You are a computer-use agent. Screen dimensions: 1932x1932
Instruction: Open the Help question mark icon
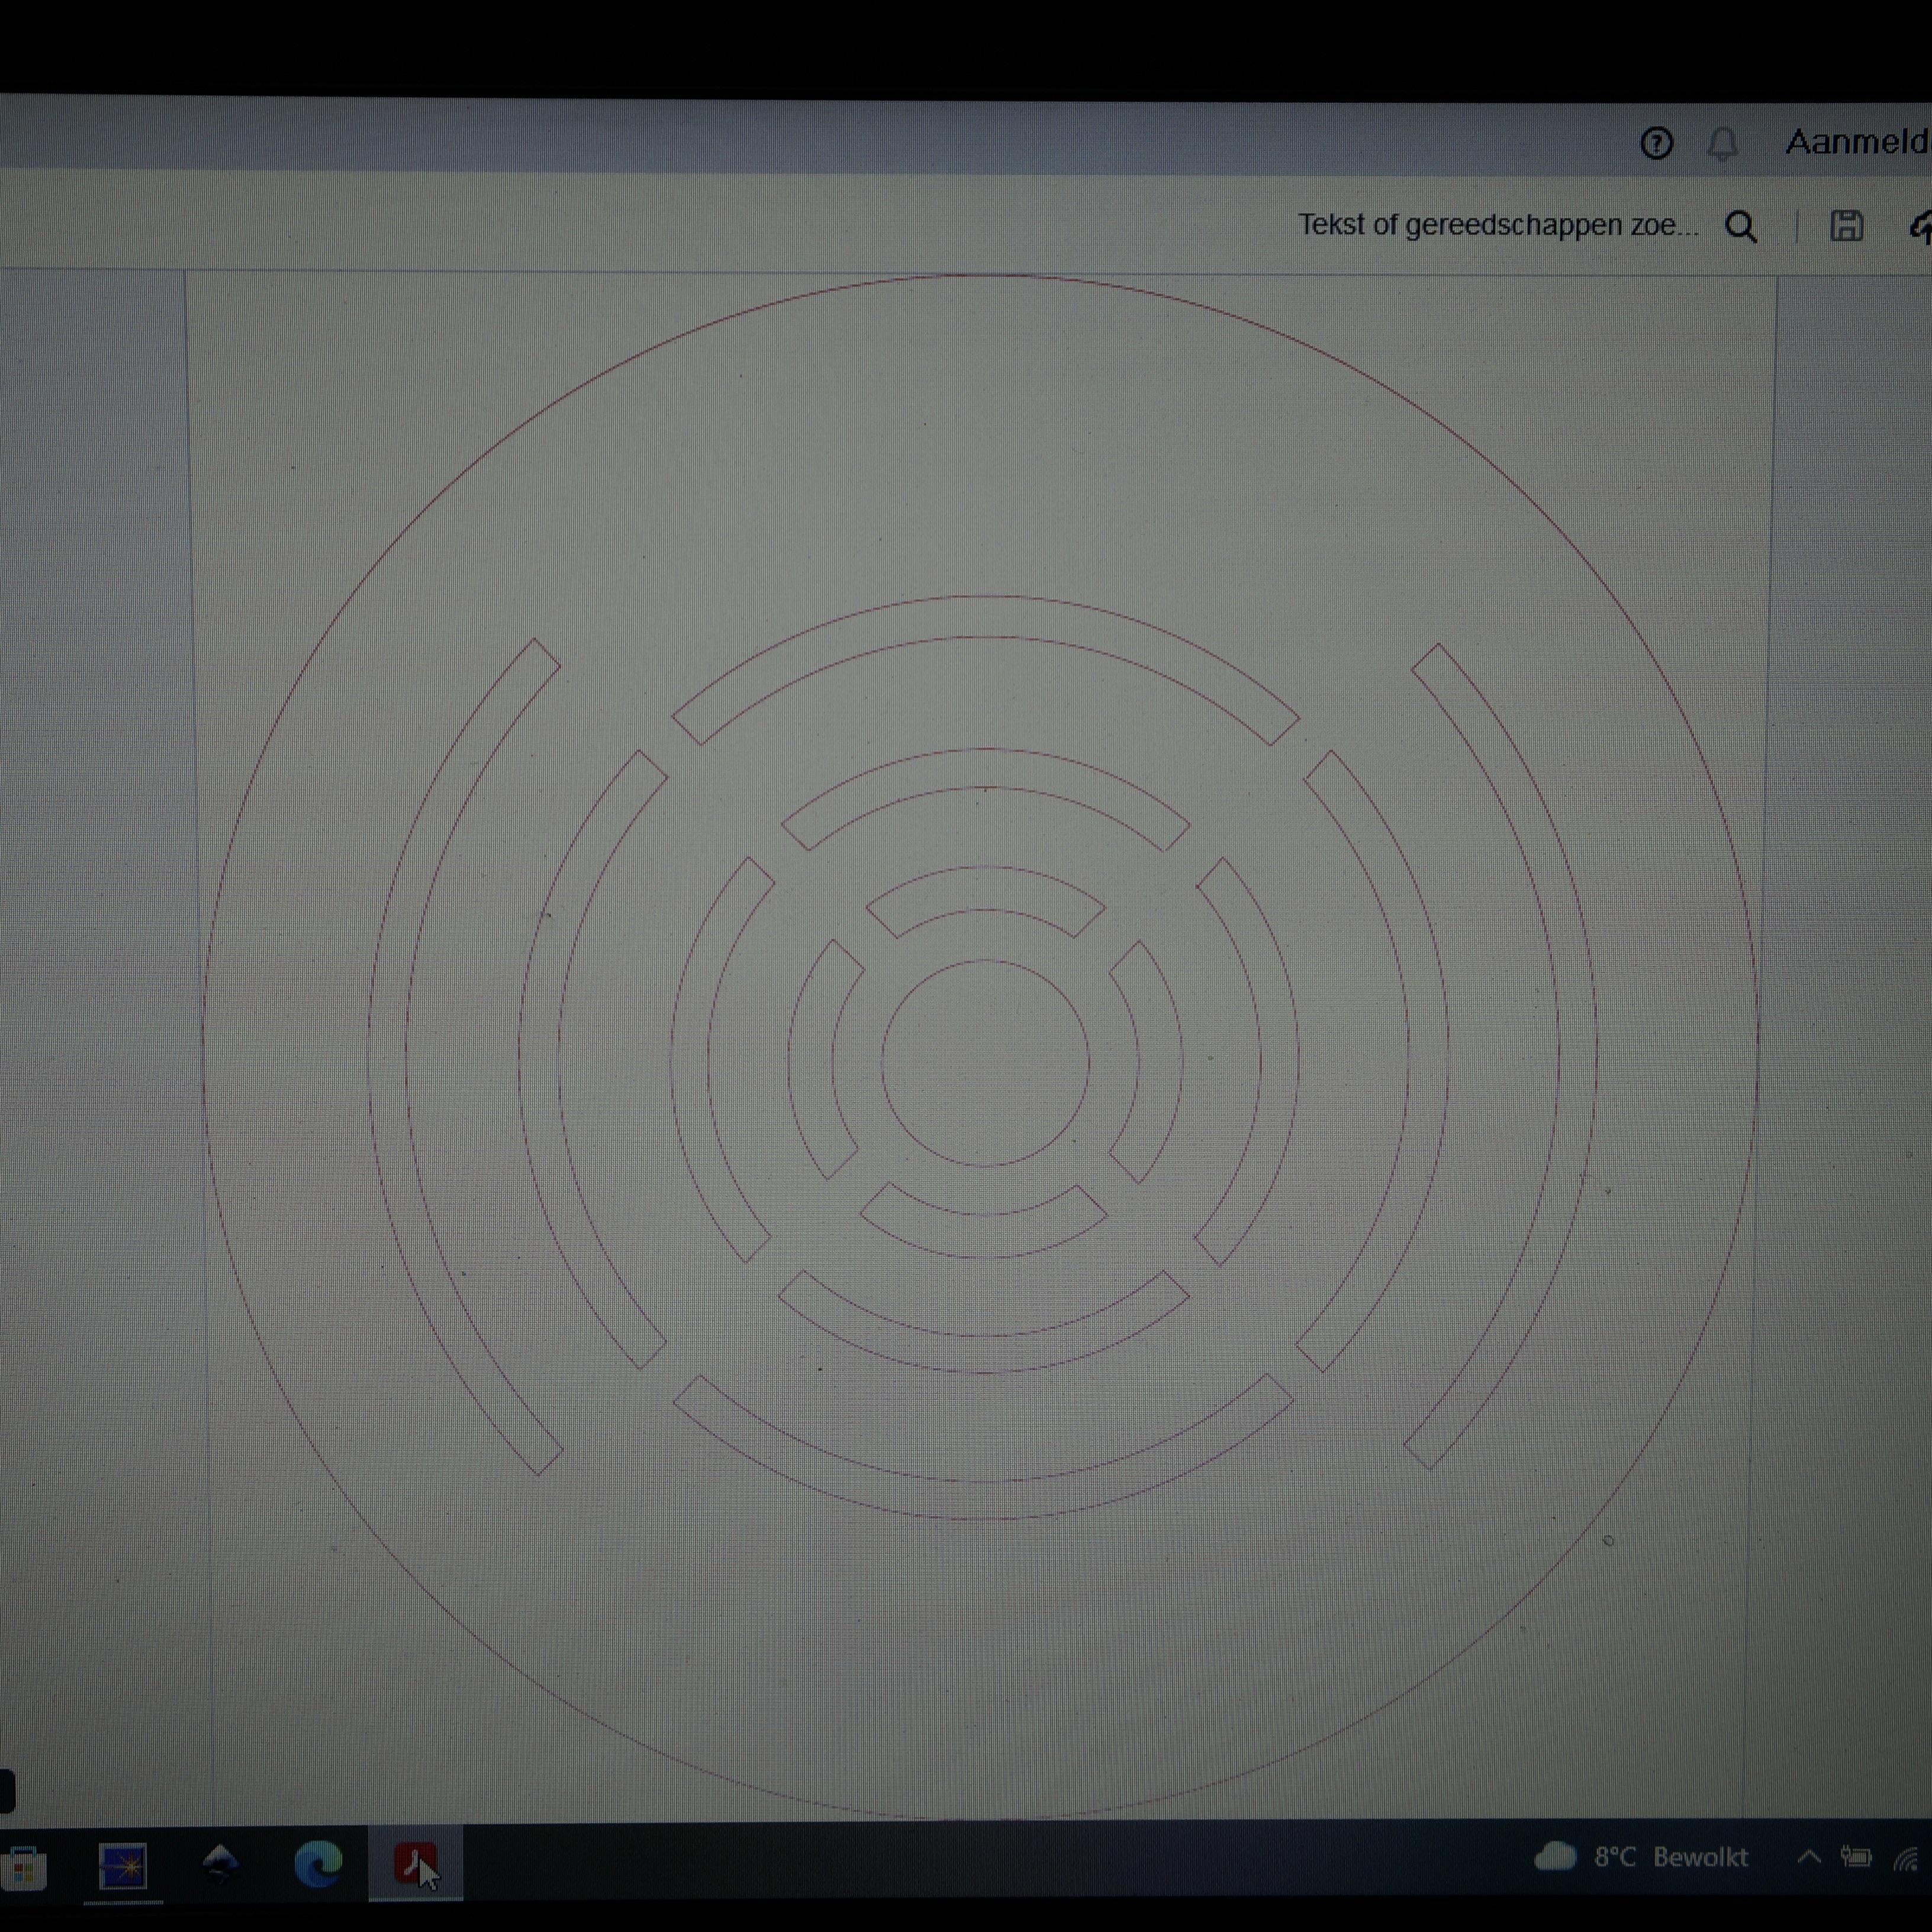point(1656,143)
